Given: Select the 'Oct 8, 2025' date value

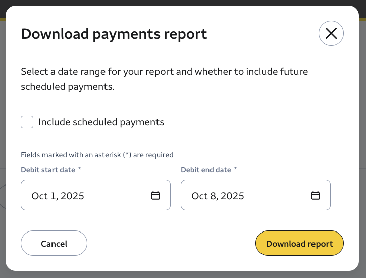Looking at the screenshot, I should 218,196.
